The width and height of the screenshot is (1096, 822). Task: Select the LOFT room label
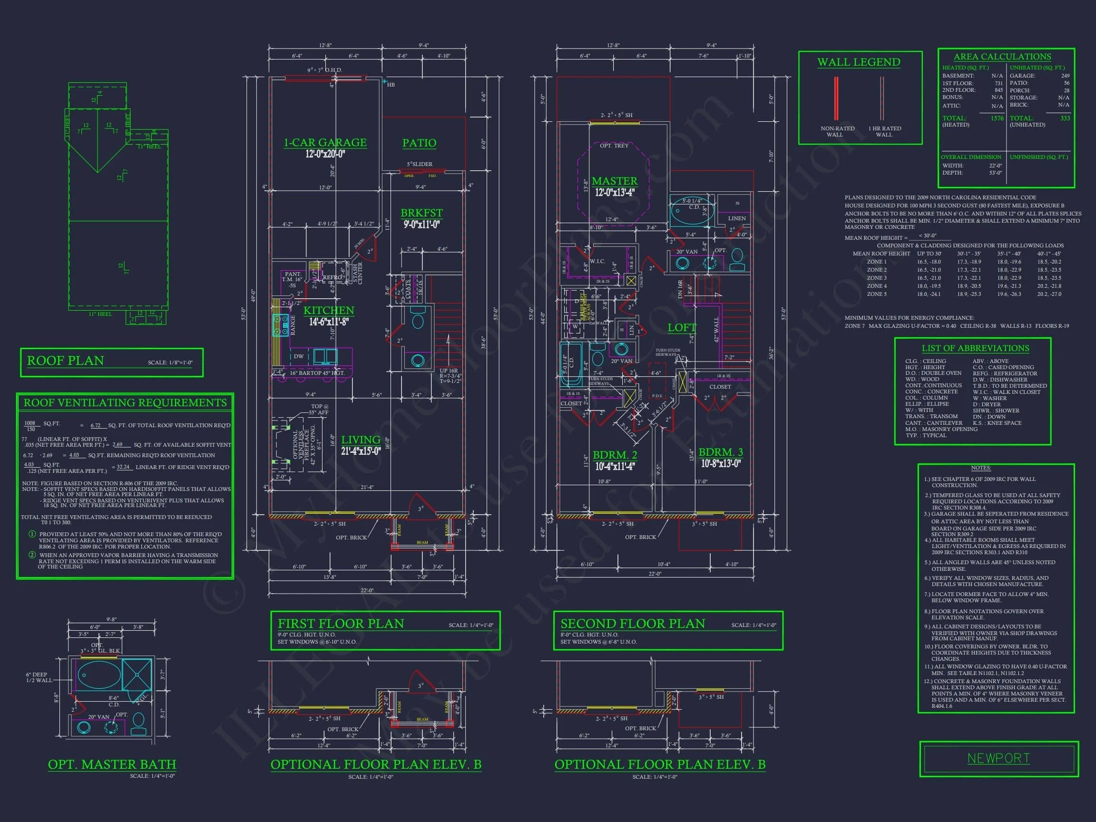[x=681, y=327]
